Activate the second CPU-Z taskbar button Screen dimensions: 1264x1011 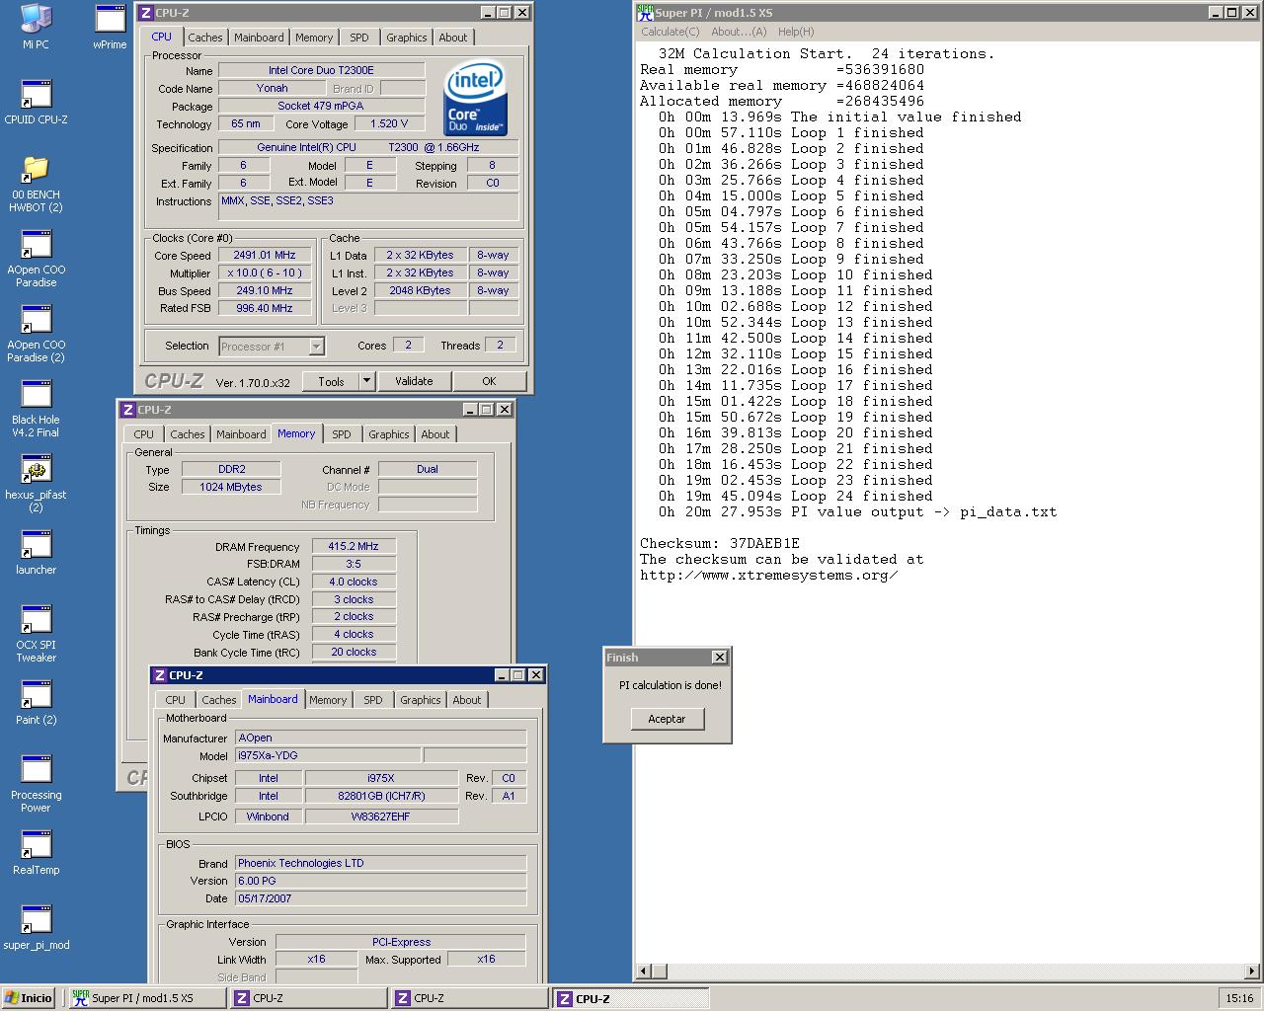pos(467,998)
